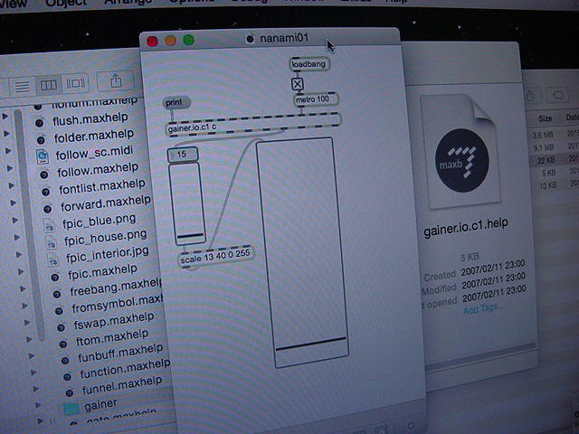Screen dimensions: 579x434
Task: Select the fpic_interior.jpg image icon
Action: 53,259
